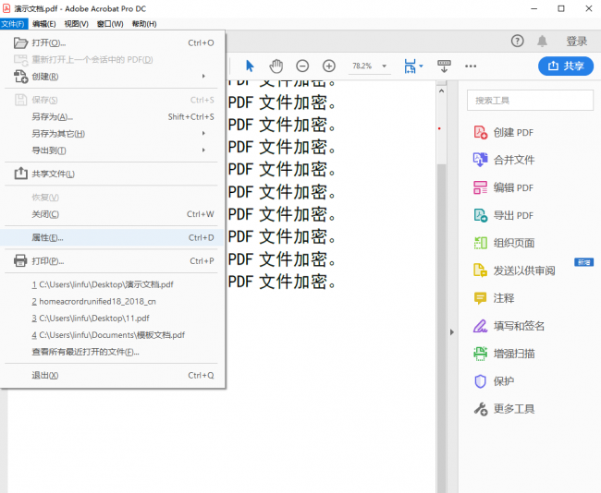Open the 78.2% zoom dropdown
This screenshot has height=493, width=601.
369,66
